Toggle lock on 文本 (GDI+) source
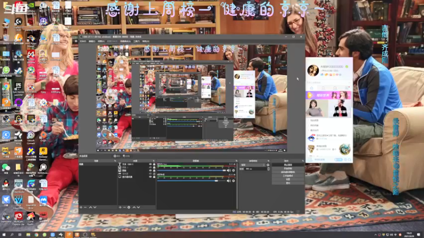The image size is (424, 238). (154, 164)
